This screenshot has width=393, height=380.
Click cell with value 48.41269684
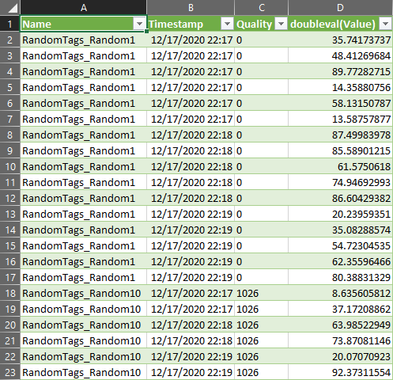pyautogui.click(x=340, y=55)
